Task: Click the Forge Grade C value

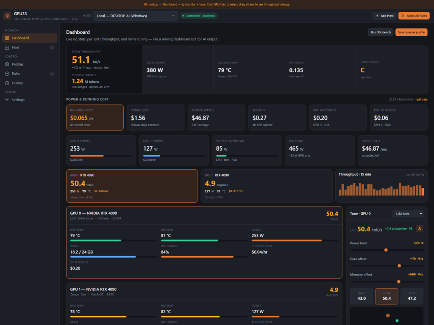Action: 362,70
